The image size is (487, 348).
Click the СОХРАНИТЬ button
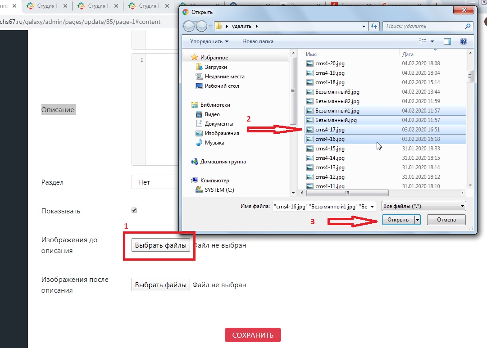pos(253,335)
